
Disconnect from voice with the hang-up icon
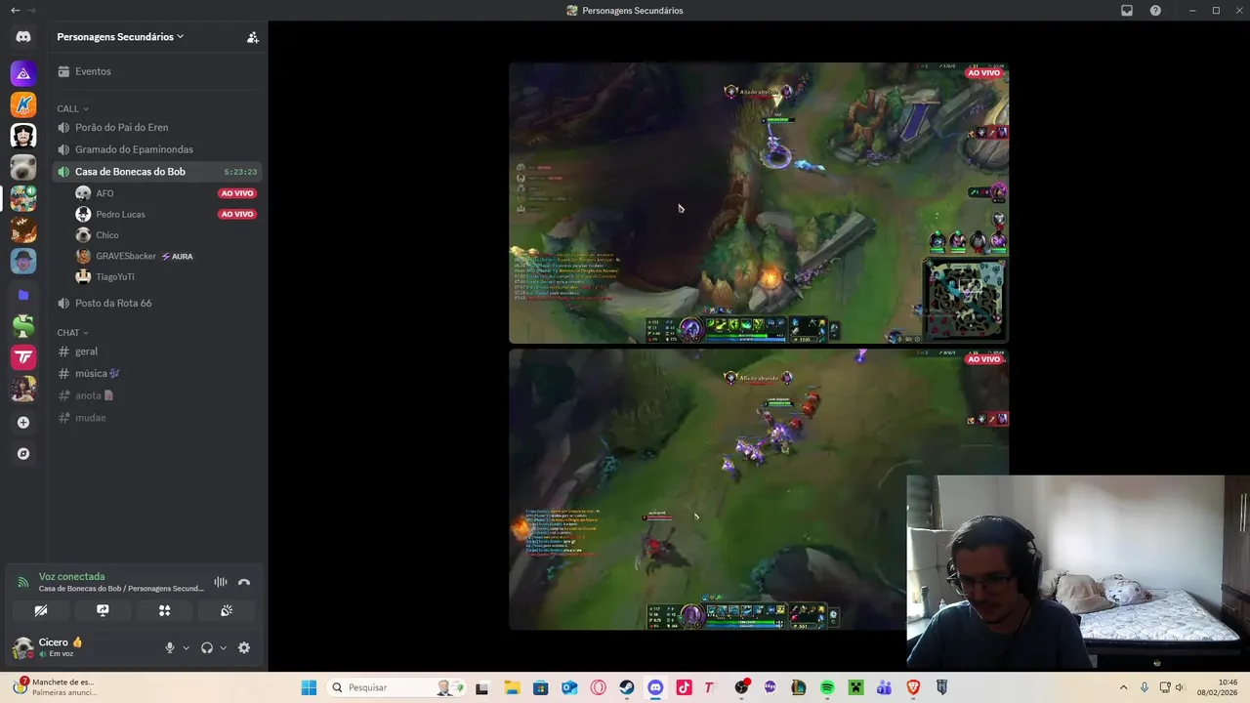[244, 582]
